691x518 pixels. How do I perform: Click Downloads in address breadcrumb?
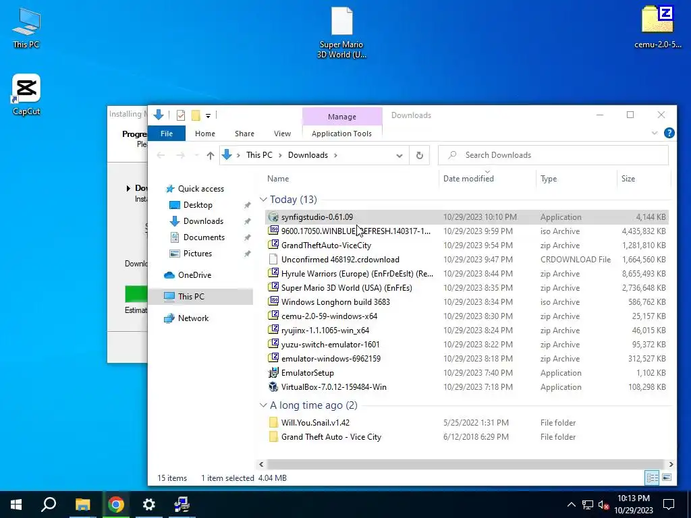click(x=308, y=155)
